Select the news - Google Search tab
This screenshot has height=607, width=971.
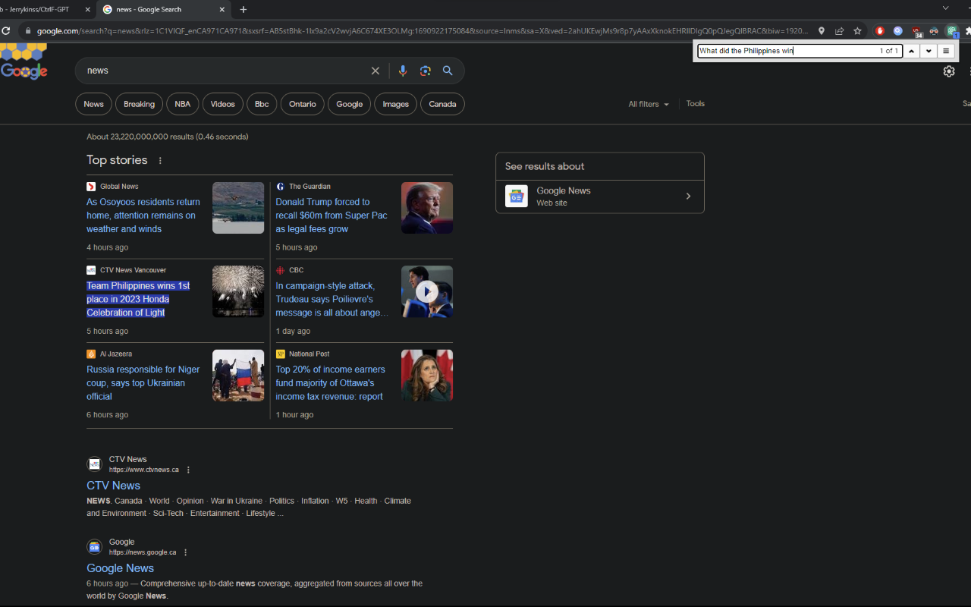click(x=165, y=10)
